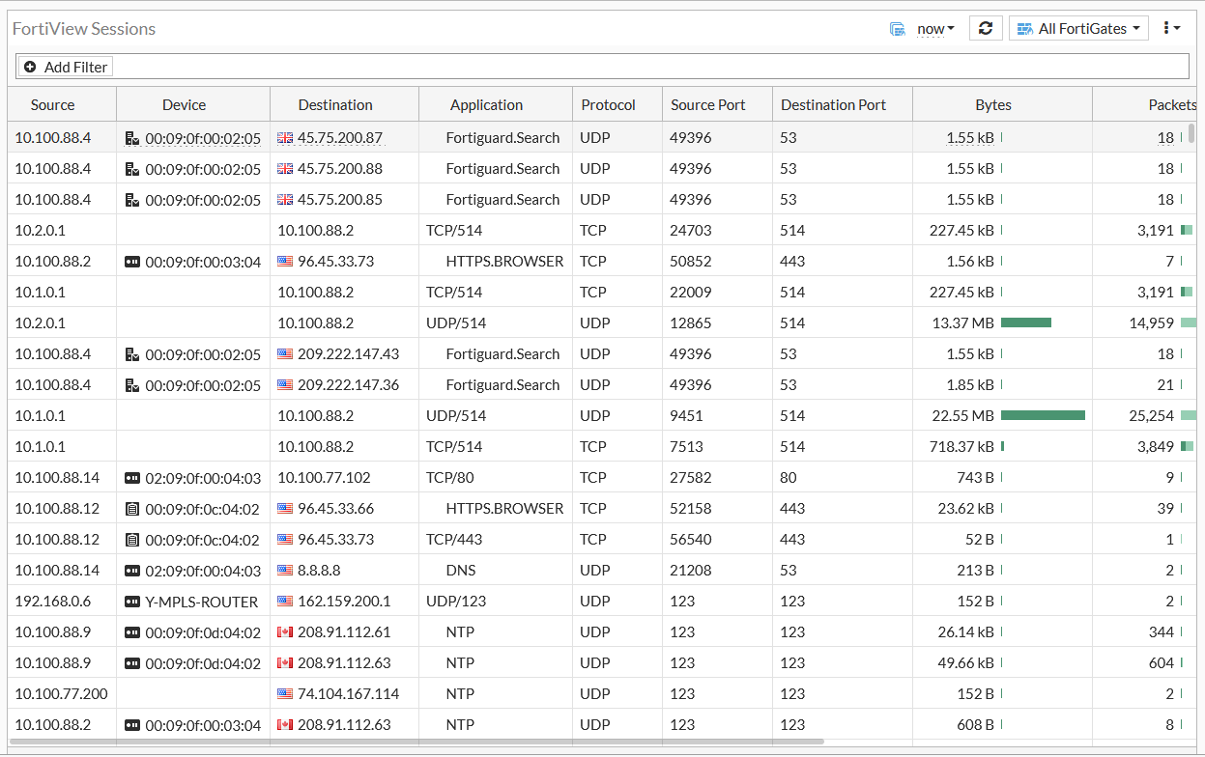The image size is (1205, 757).
Task: Click the plus icon inside Add Filter
Action: pyautogui.click(x=30, y=67)
